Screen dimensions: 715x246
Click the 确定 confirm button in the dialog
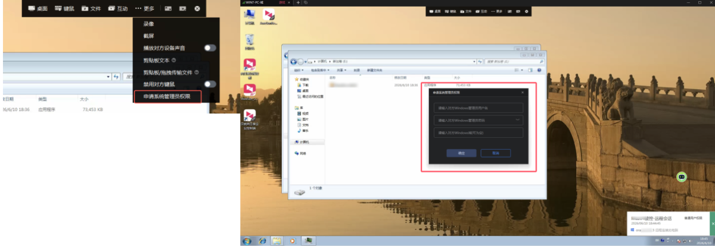tap(461, 153)
